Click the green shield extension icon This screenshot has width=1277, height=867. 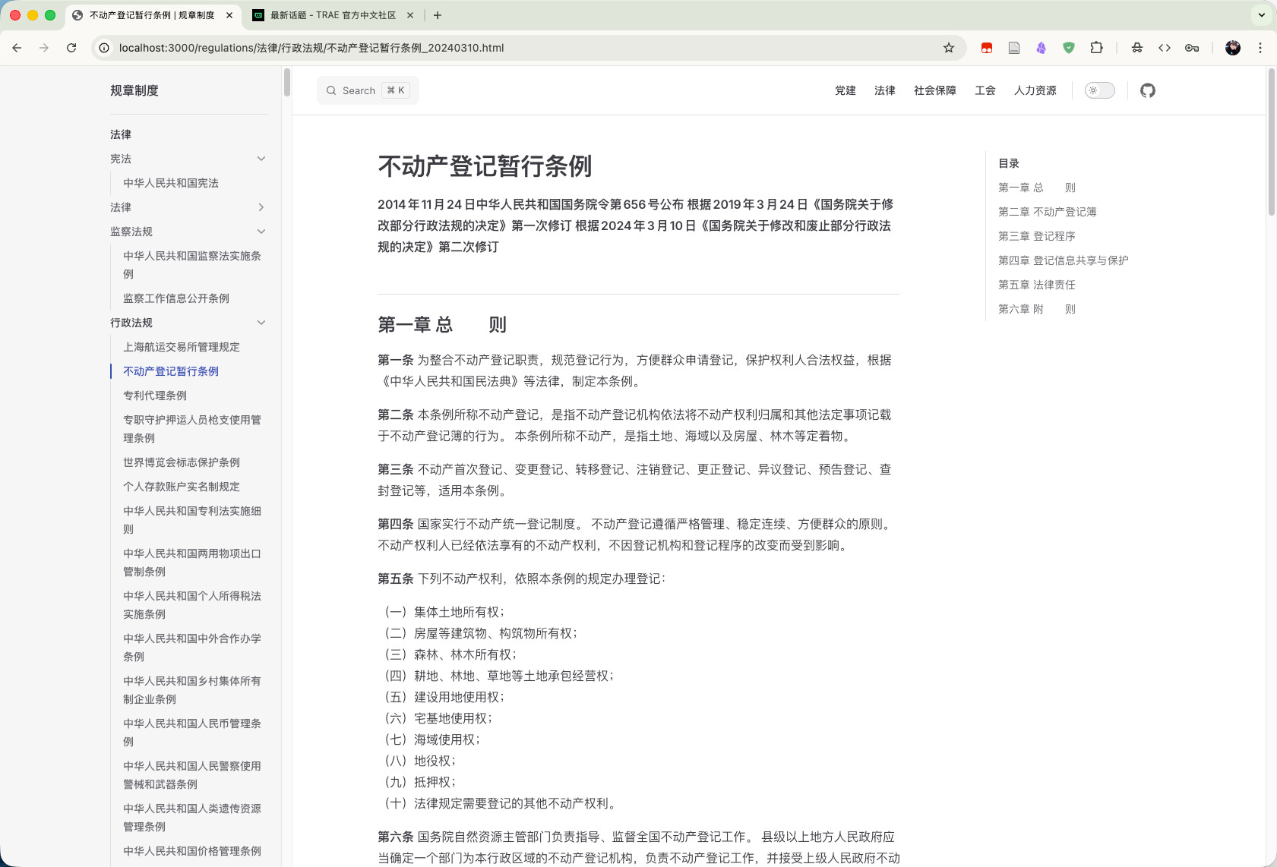coord(1068,48)
